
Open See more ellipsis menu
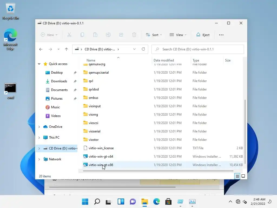221,35
